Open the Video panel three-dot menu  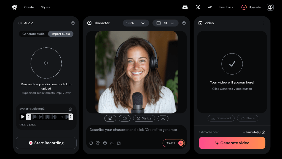[263, 23]
